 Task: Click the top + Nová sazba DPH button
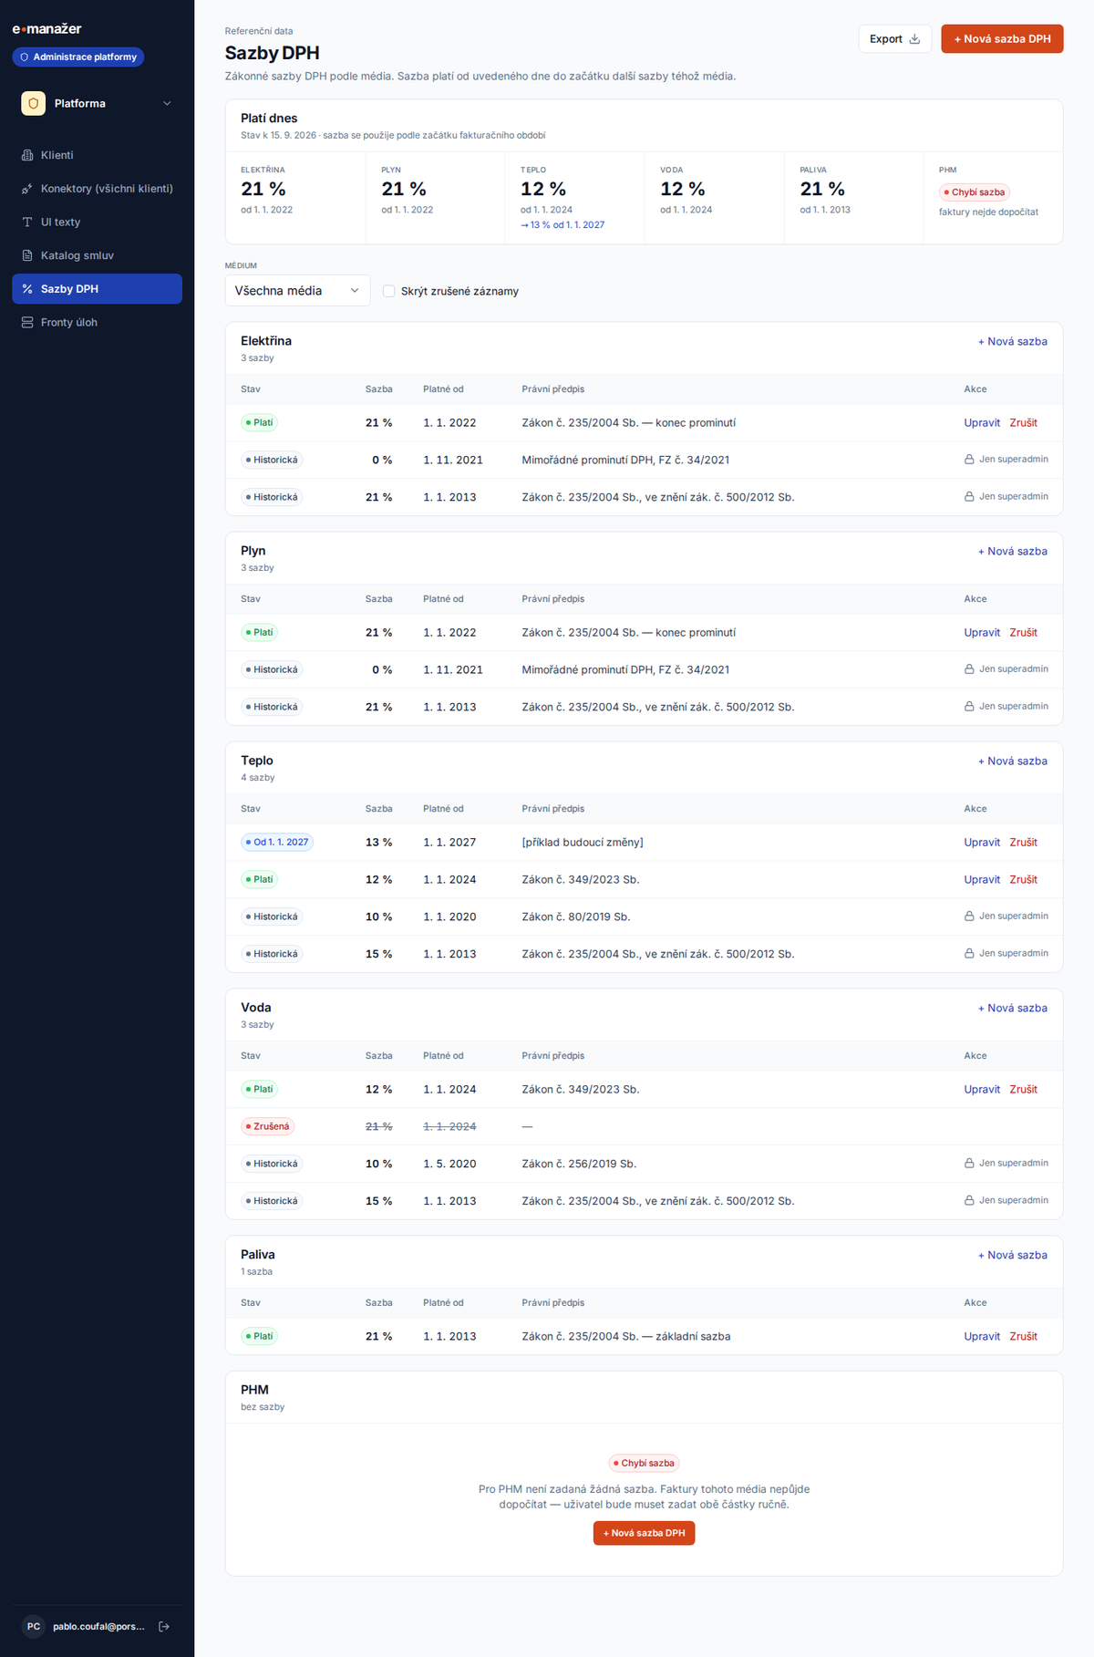click(1002, 39)
